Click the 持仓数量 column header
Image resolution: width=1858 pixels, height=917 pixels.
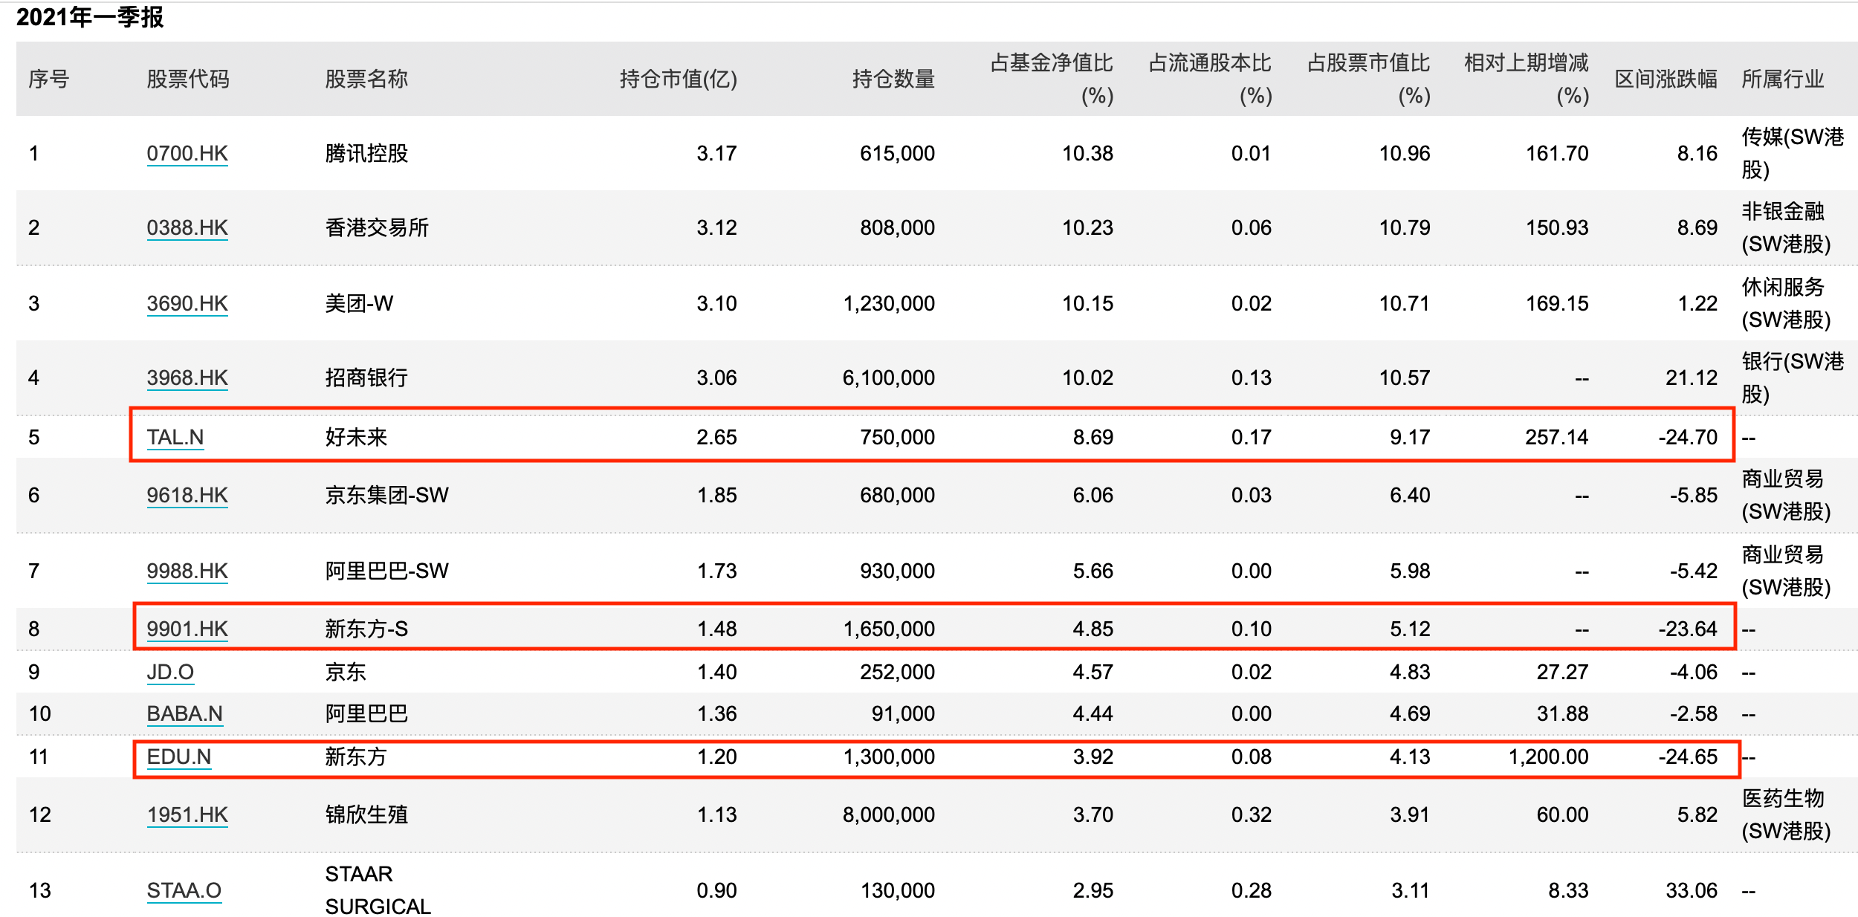tap(893, 79)
